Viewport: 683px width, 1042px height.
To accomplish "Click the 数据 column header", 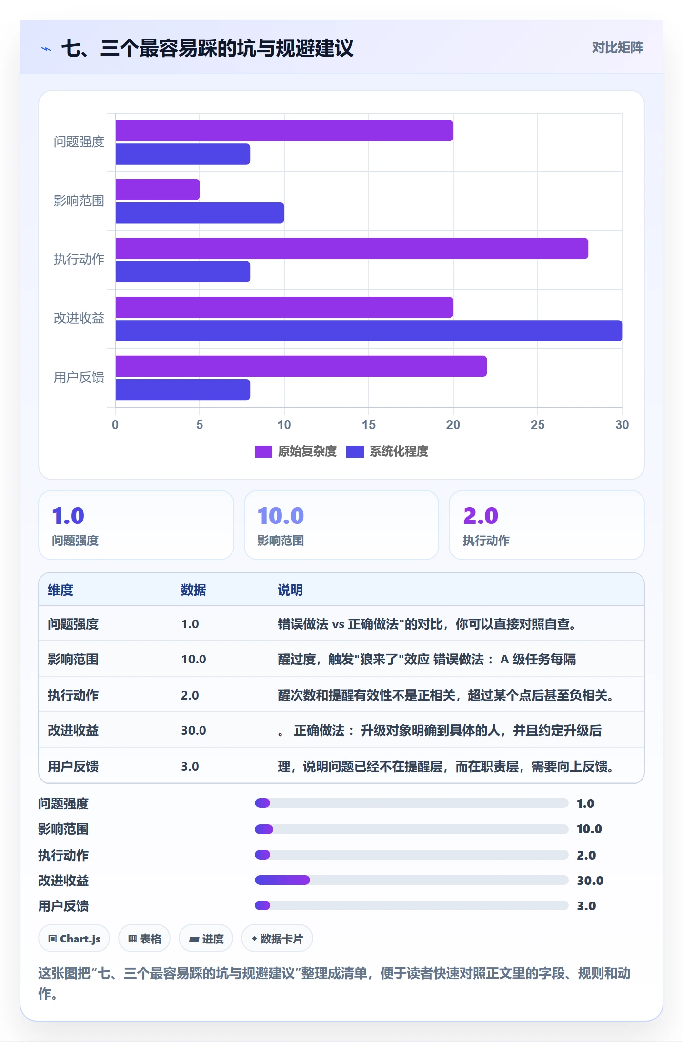I will 194,590.
